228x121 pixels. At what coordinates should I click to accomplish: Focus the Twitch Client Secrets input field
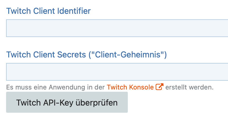pyautogui.click(x=117, y=72)
